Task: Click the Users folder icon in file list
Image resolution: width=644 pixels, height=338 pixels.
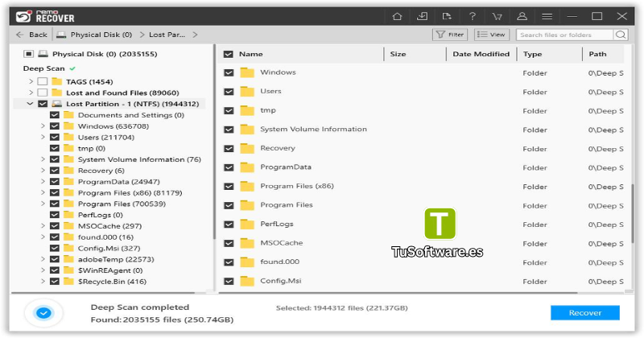Action: 247,92
